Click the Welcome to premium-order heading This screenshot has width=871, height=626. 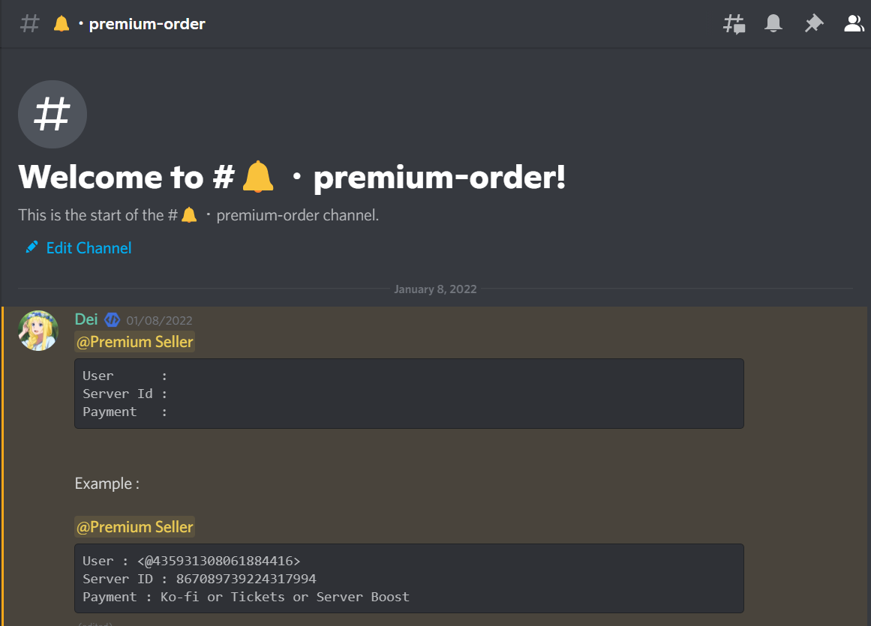(x=292, y=178)
